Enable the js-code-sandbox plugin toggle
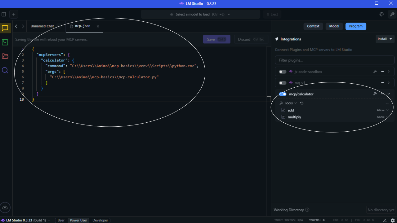This screenshot has height=223, width=397. [283, 72]
